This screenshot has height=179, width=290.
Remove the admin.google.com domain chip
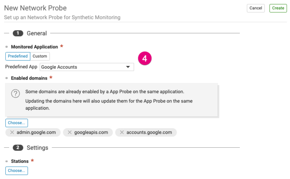[12, 132]
